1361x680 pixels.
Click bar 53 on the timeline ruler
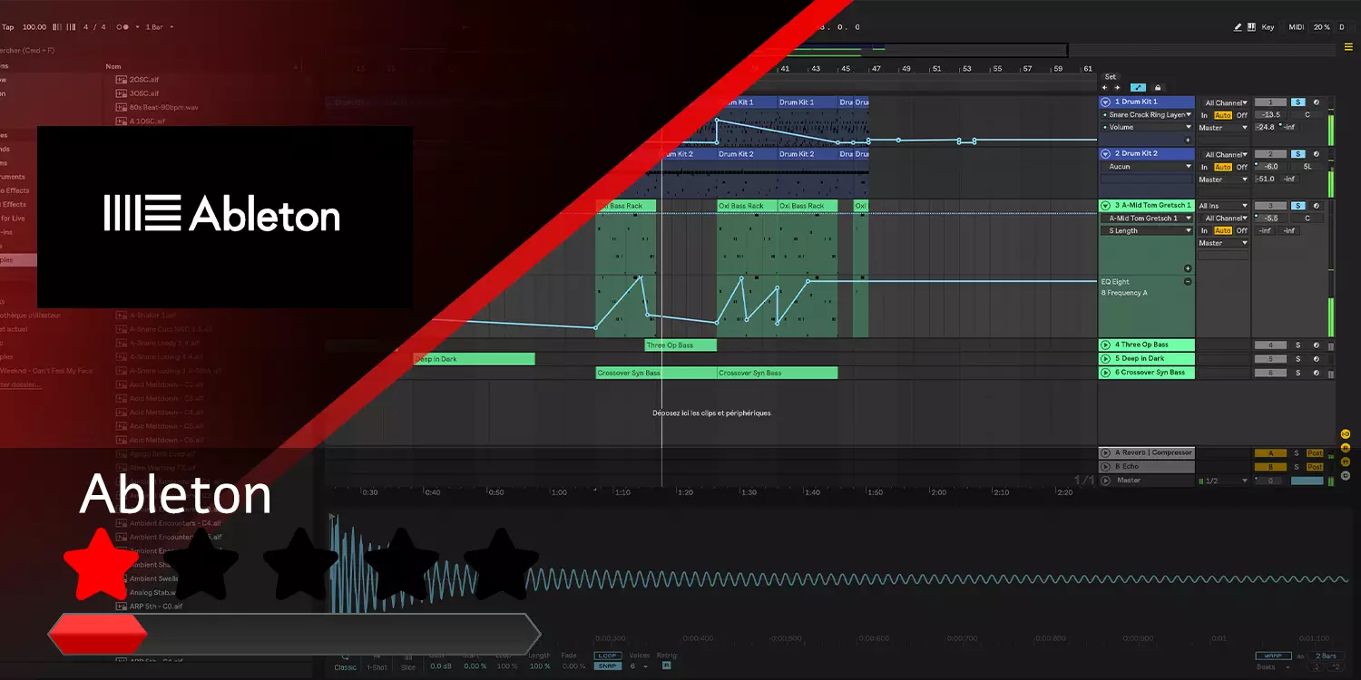967,69
